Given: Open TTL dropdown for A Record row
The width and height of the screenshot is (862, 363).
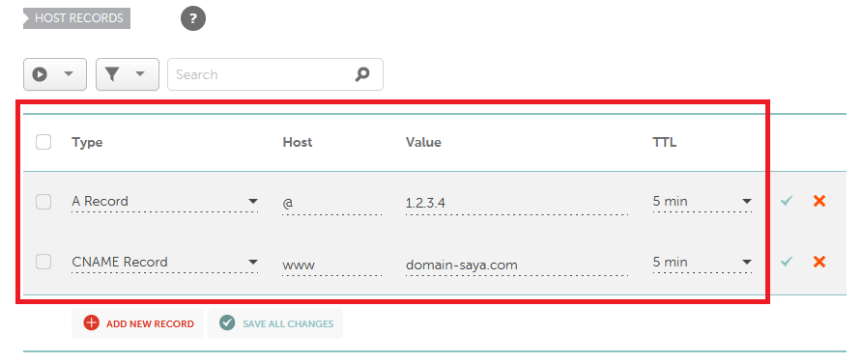Looking at the screenshot, I should click(702, 202).
